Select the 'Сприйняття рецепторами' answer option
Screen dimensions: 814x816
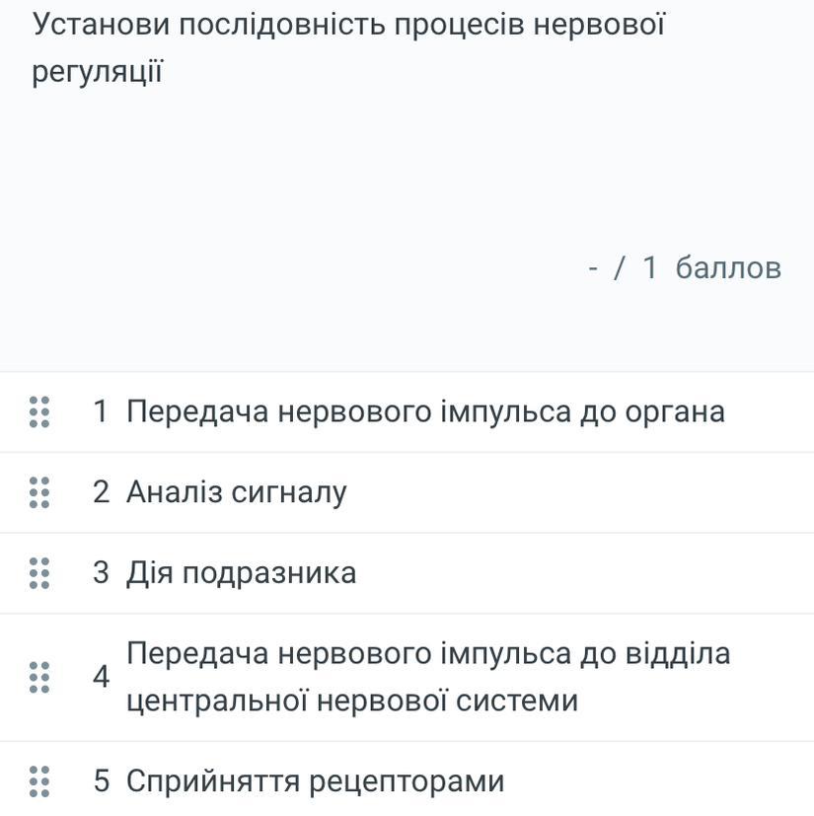pos(315,781)
